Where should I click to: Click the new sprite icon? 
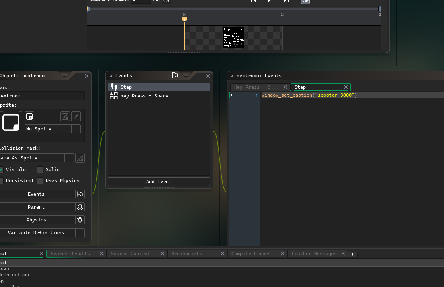point(29,116)
